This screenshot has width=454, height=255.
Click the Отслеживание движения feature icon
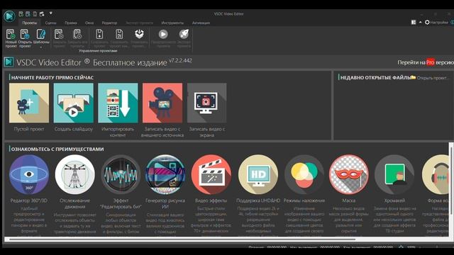75,174
